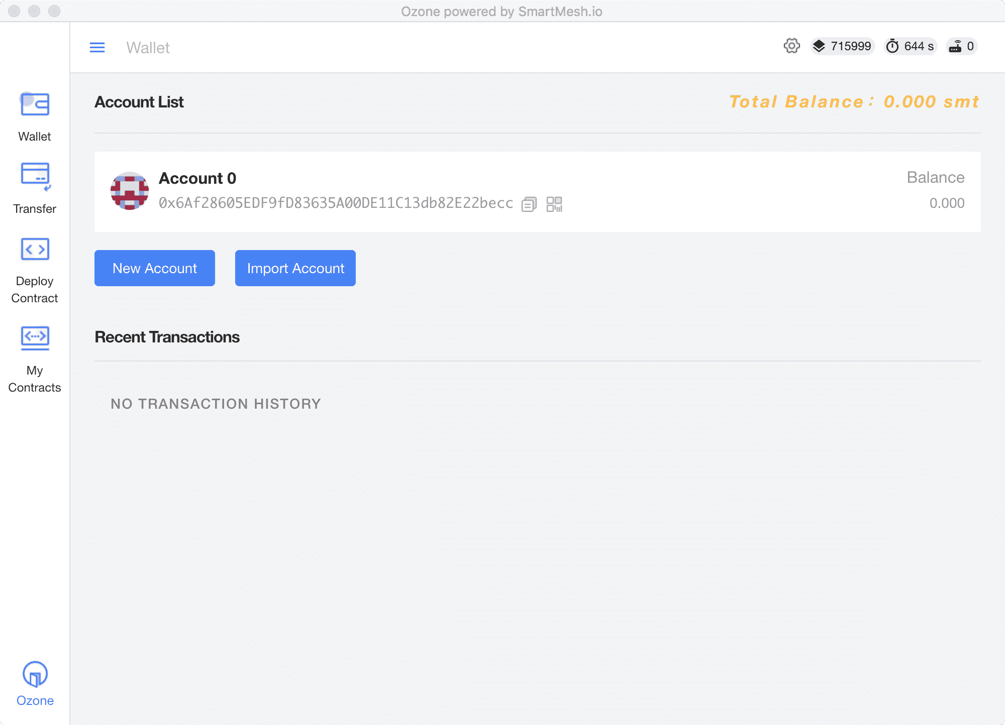Viewport: 1005px width, 725px height.
Task: Click the peer count network indicator
Action: (961, 46)
